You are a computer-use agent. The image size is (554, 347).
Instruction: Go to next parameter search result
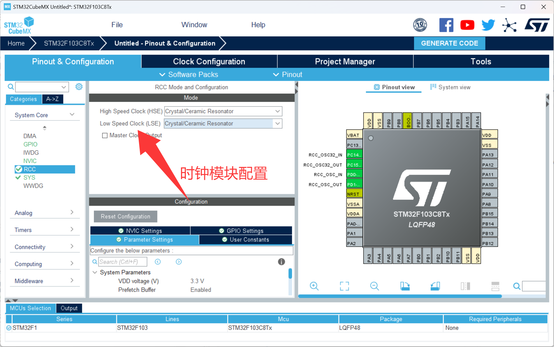click(179, 262)
